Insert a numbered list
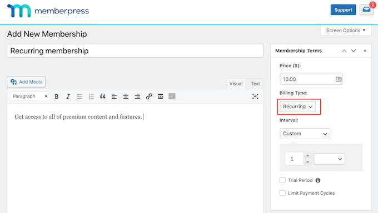 click(91, 97)
